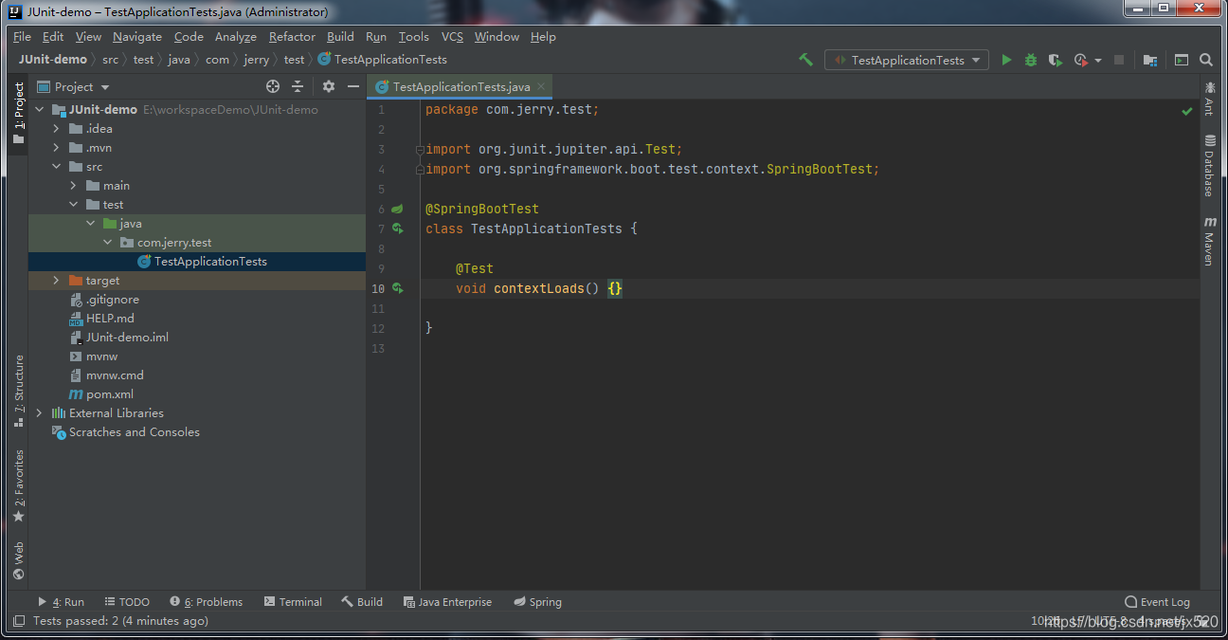This screenshot has height=640, width=1228.
Task: Close the TestApplicationTests.java editor tab
Action: tap(542, 86)
